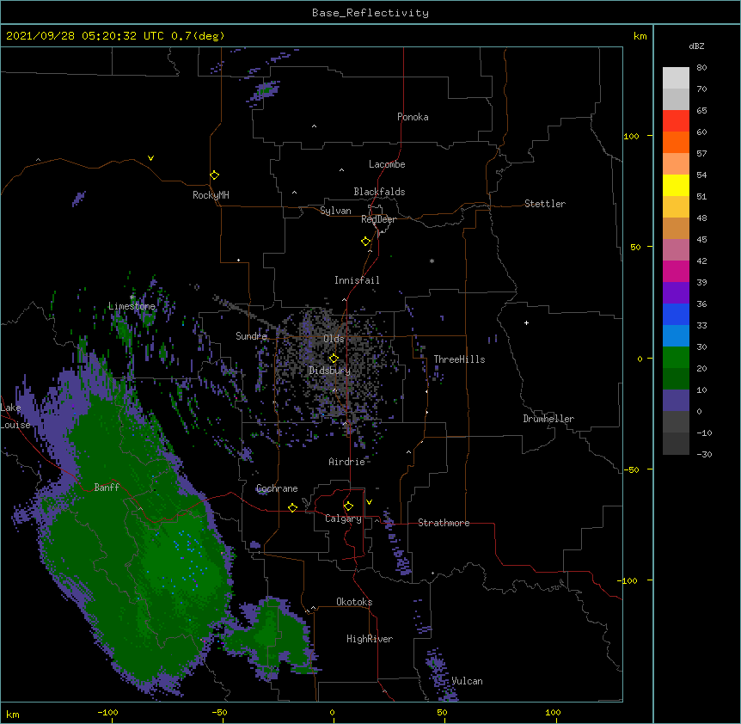The width and height of the screenshot is (741, 724).
Task: Click the Didsbury map label
Action: tap(329, 371)
